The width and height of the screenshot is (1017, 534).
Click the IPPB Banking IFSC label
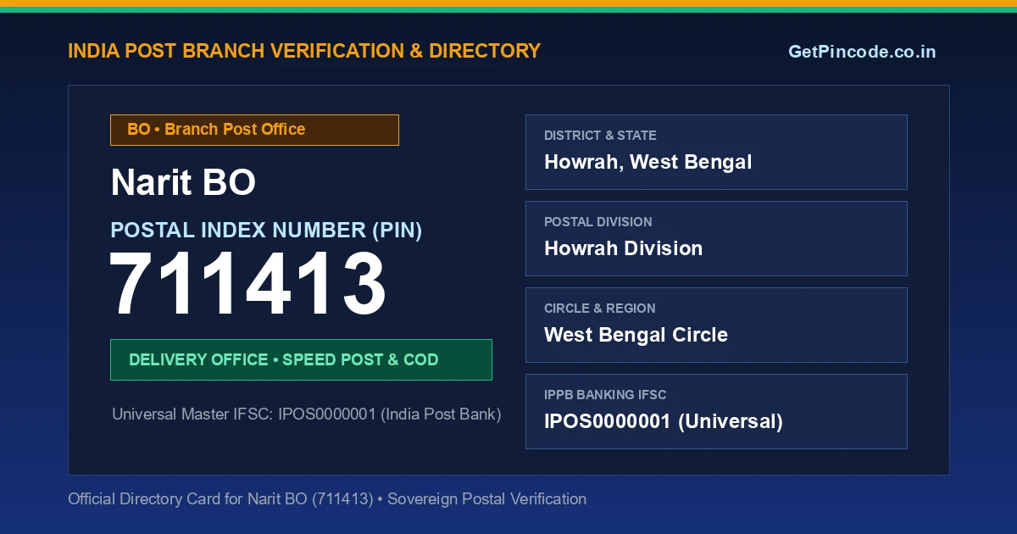(605, 395)
